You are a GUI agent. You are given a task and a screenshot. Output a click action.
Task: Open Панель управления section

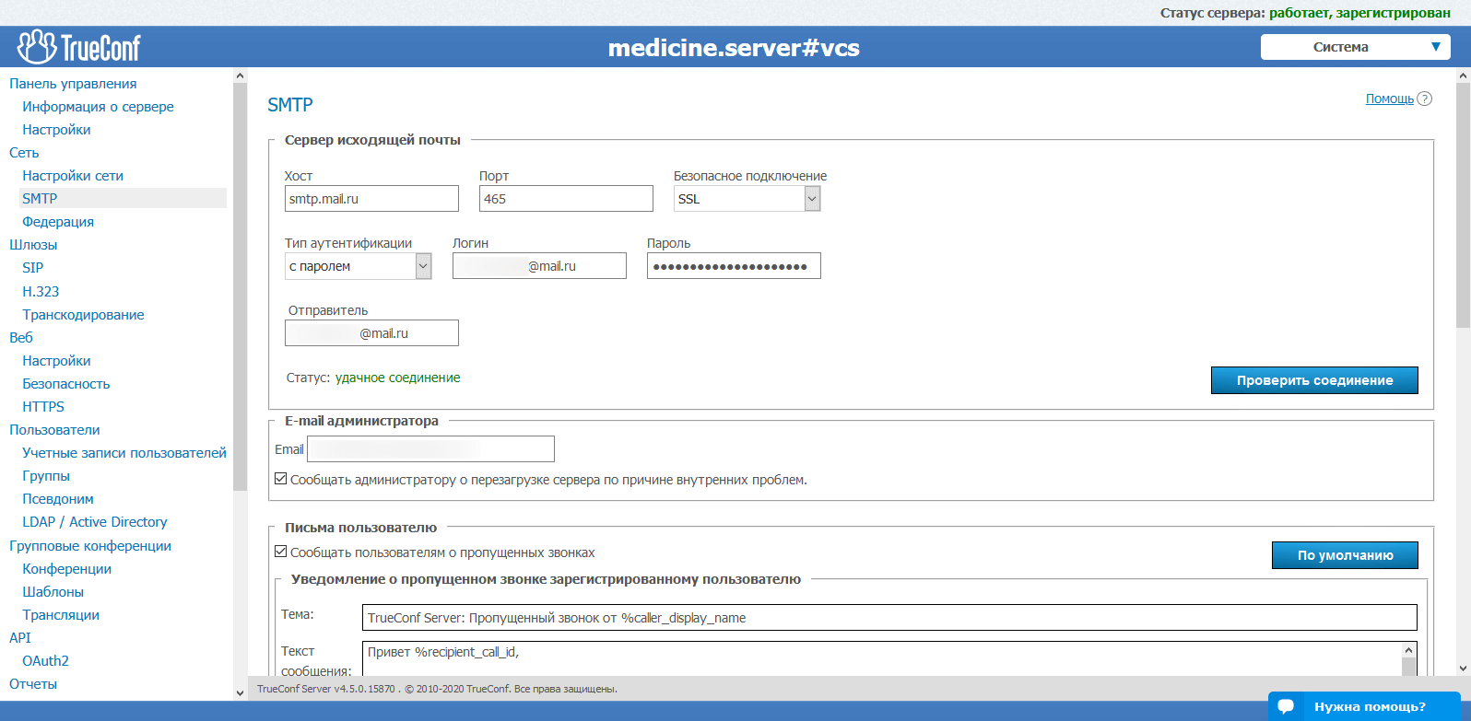coord(73,84)
